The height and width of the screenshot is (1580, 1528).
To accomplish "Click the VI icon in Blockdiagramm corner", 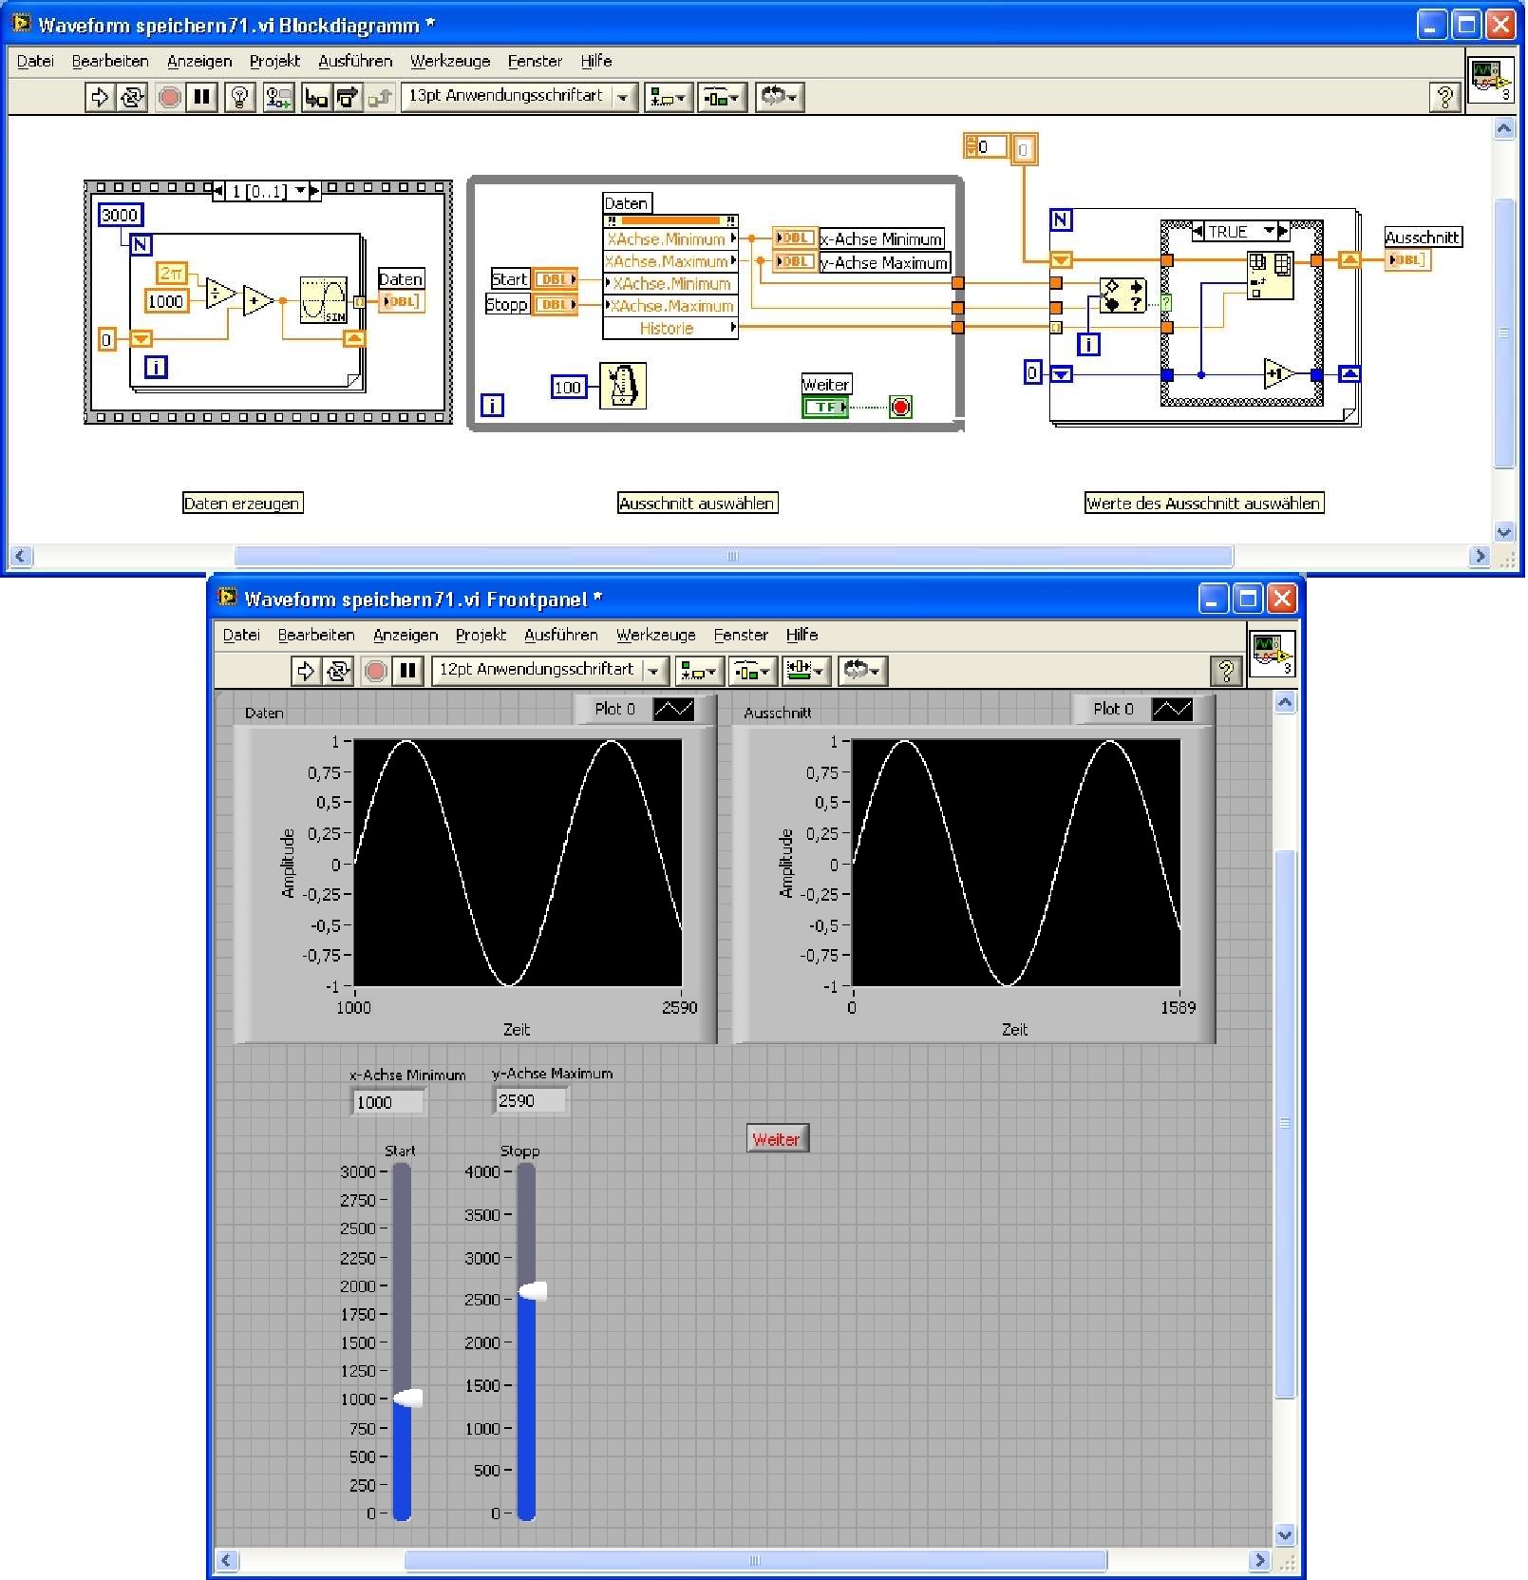I will (x=1491, y=80).
